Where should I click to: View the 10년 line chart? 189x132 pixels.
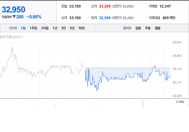click(82, 28)
